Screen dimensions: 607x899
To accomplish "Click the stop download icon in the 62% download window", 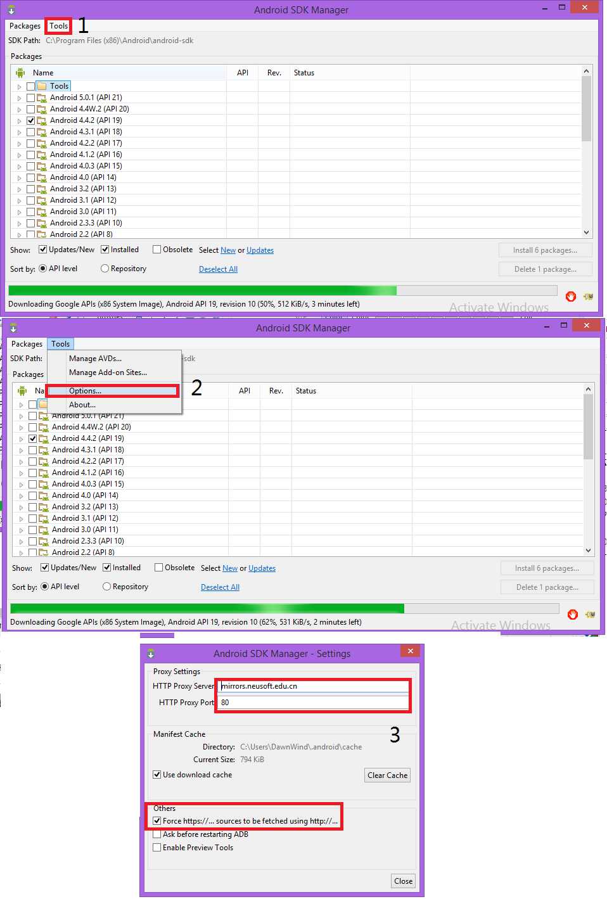I will tap(573, 615).
